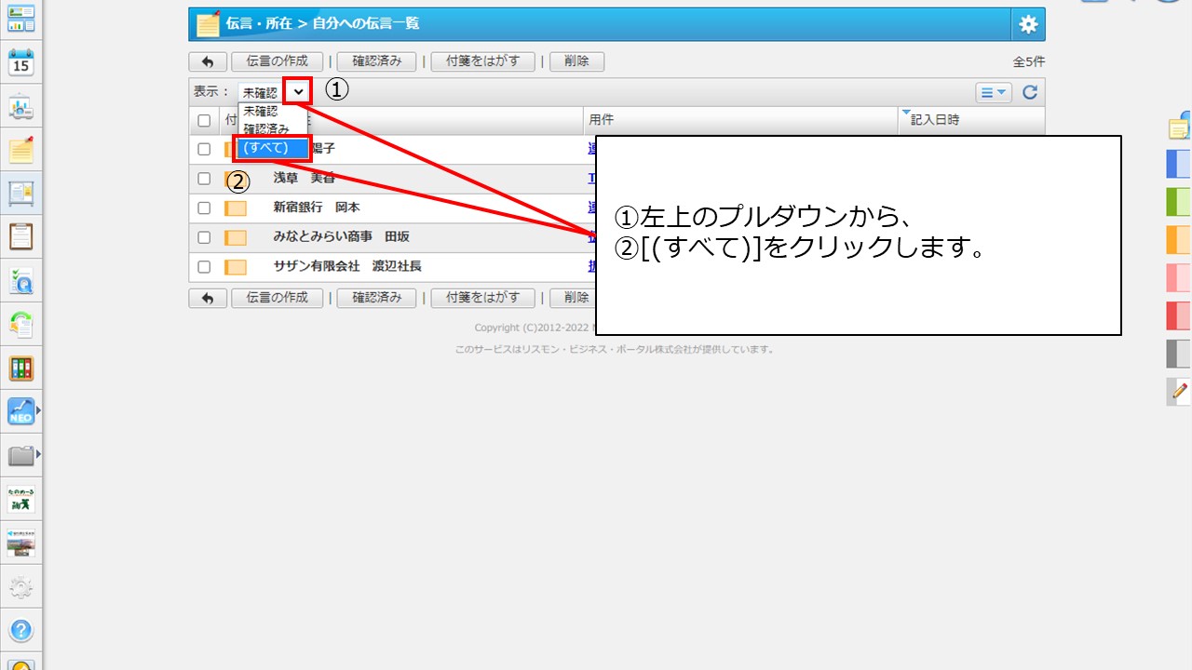Click the pencil edit icon on right edge
This screenshot has height=670, width=1192.
click(1180, 391)
